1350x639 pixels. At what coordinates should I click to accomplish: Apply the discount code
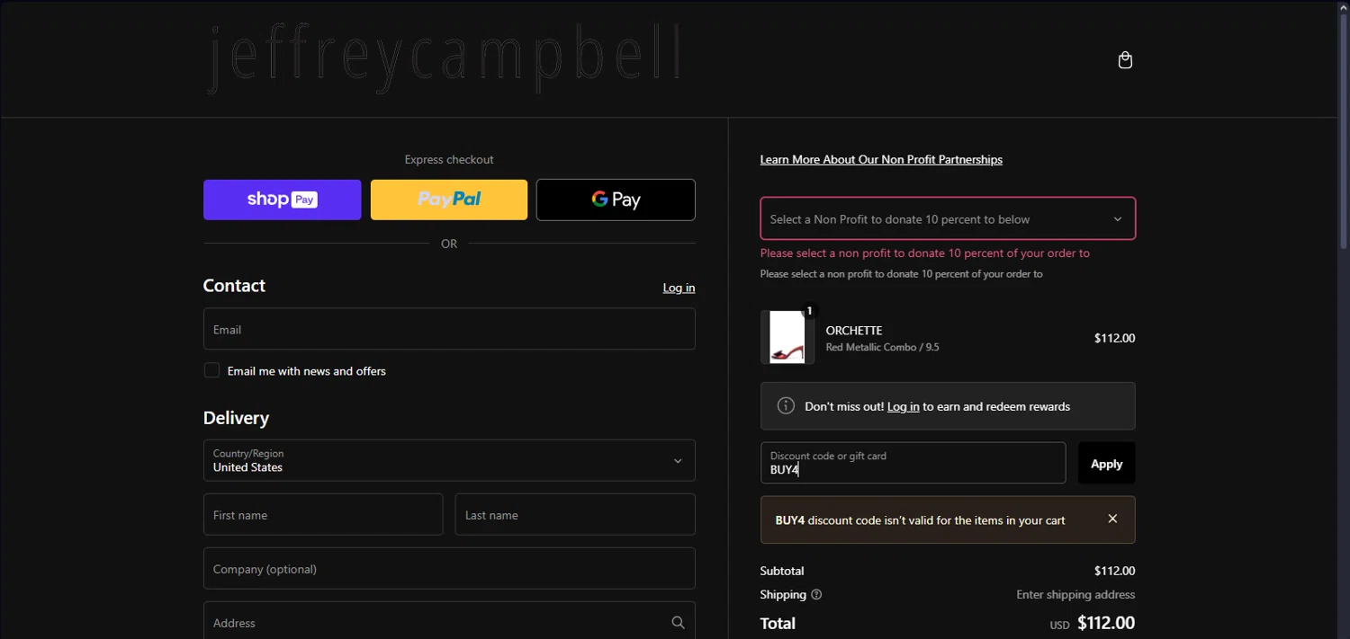(x=1106, y=463)
